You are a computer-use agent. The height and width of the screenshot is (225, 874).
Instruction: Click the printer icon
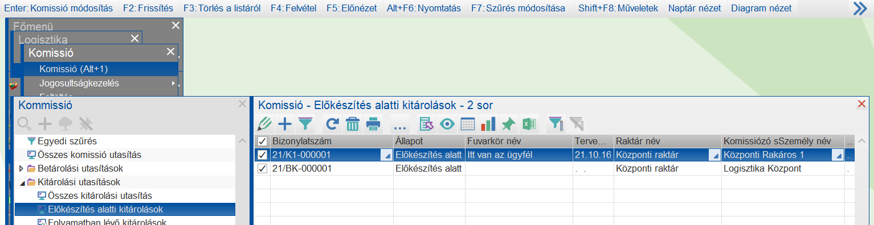(373, 123)
